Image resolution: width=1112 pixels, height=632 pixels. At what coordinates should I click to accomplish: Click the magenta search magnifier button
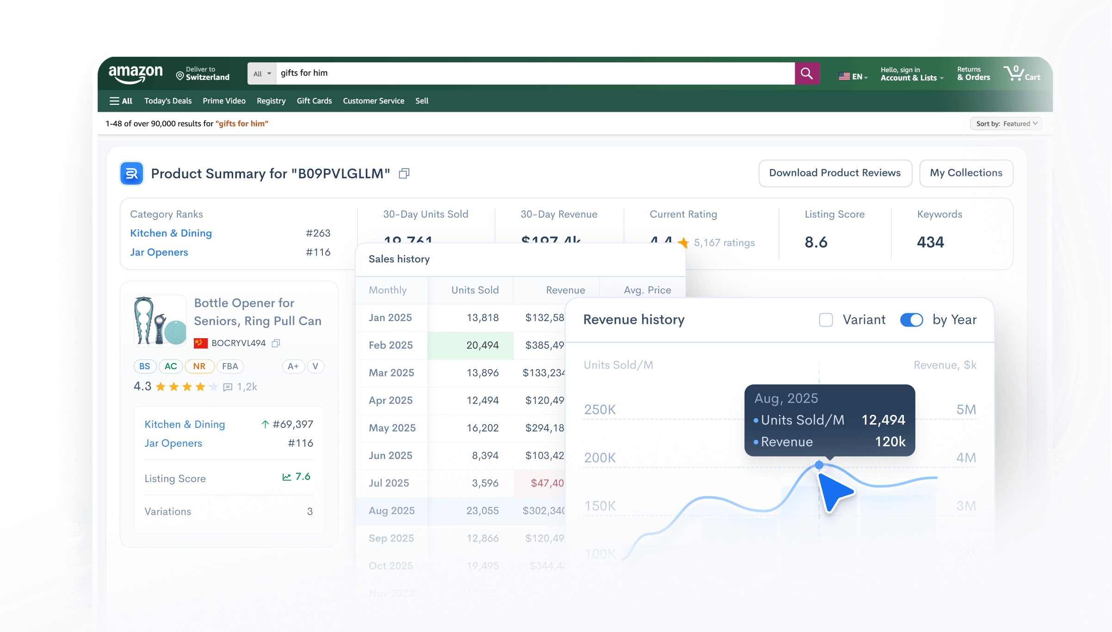[x=807, y=73]
